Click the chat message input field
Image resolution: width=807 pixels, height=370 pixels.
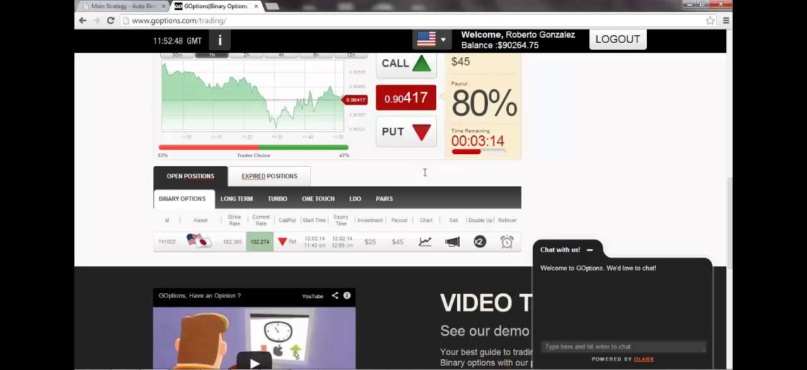click(x=624, y=347)
